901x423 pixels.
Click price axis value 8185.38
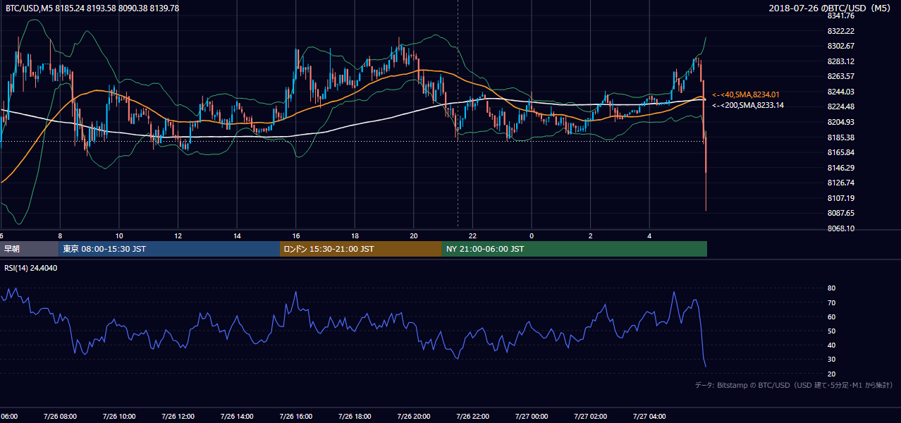click(840, 137)
